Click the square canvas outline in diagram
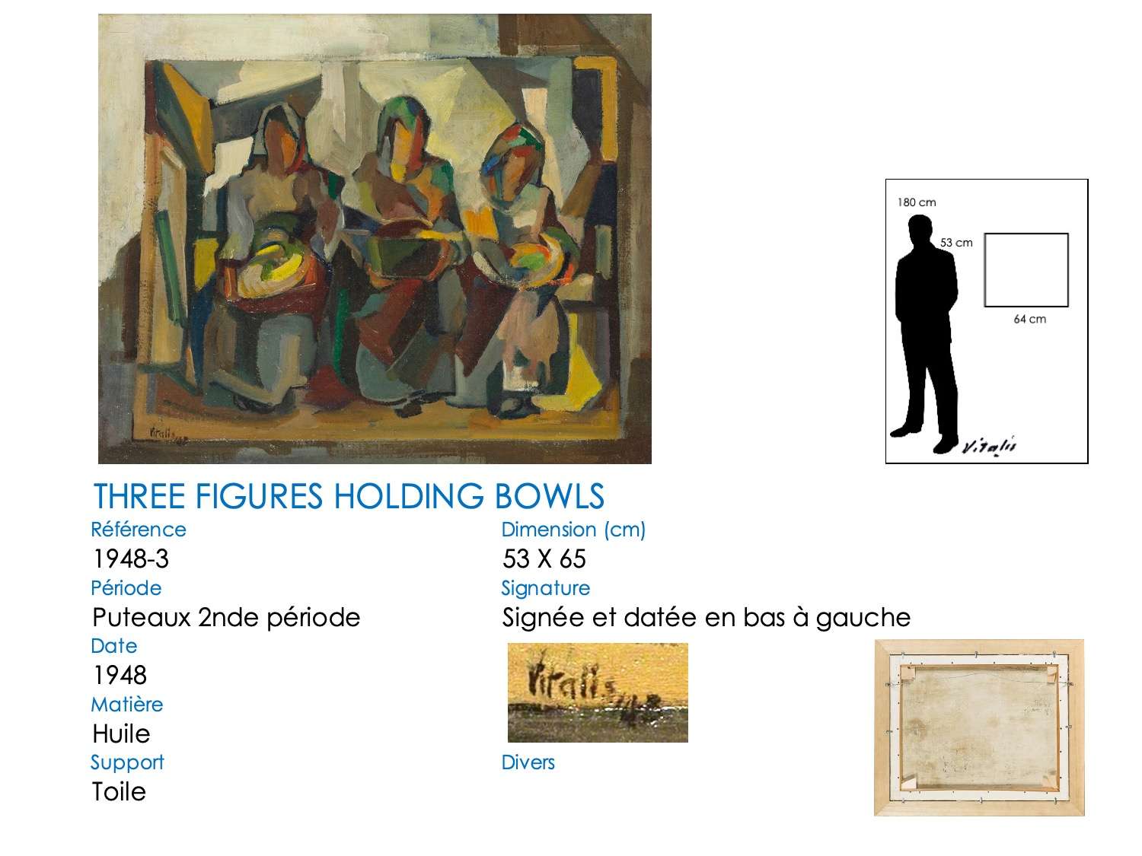 (x=1026, y=270)
